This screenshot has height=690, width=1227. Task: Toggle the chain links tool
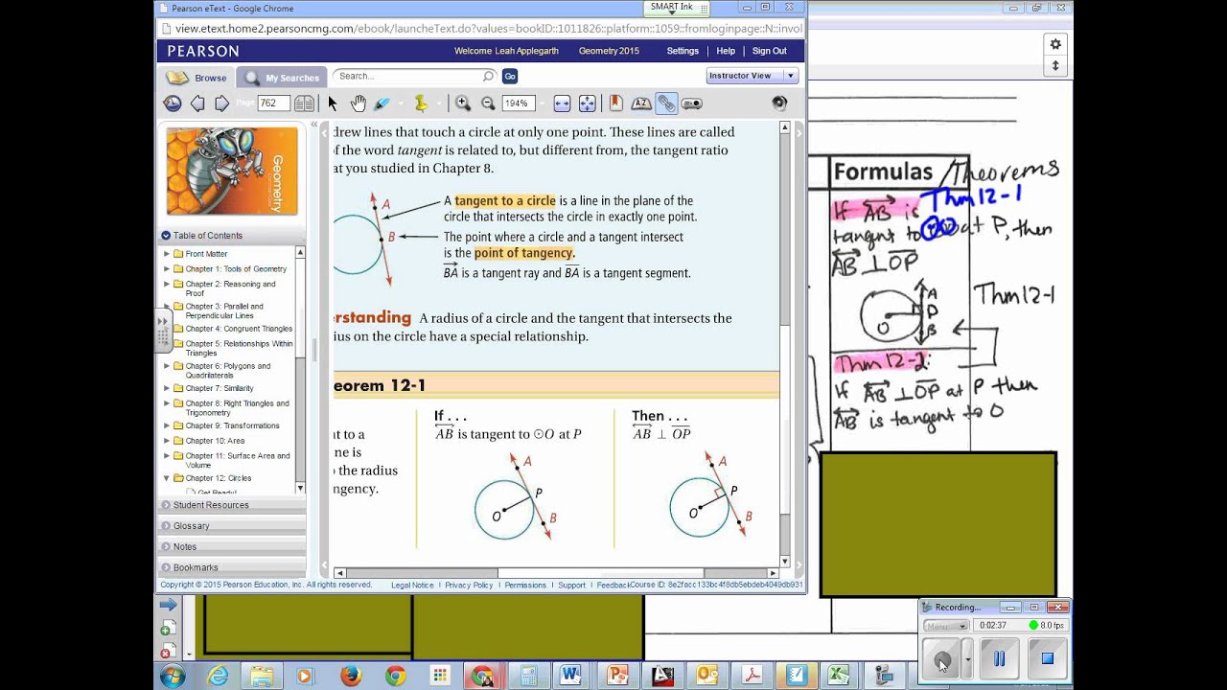pos(666,103)
